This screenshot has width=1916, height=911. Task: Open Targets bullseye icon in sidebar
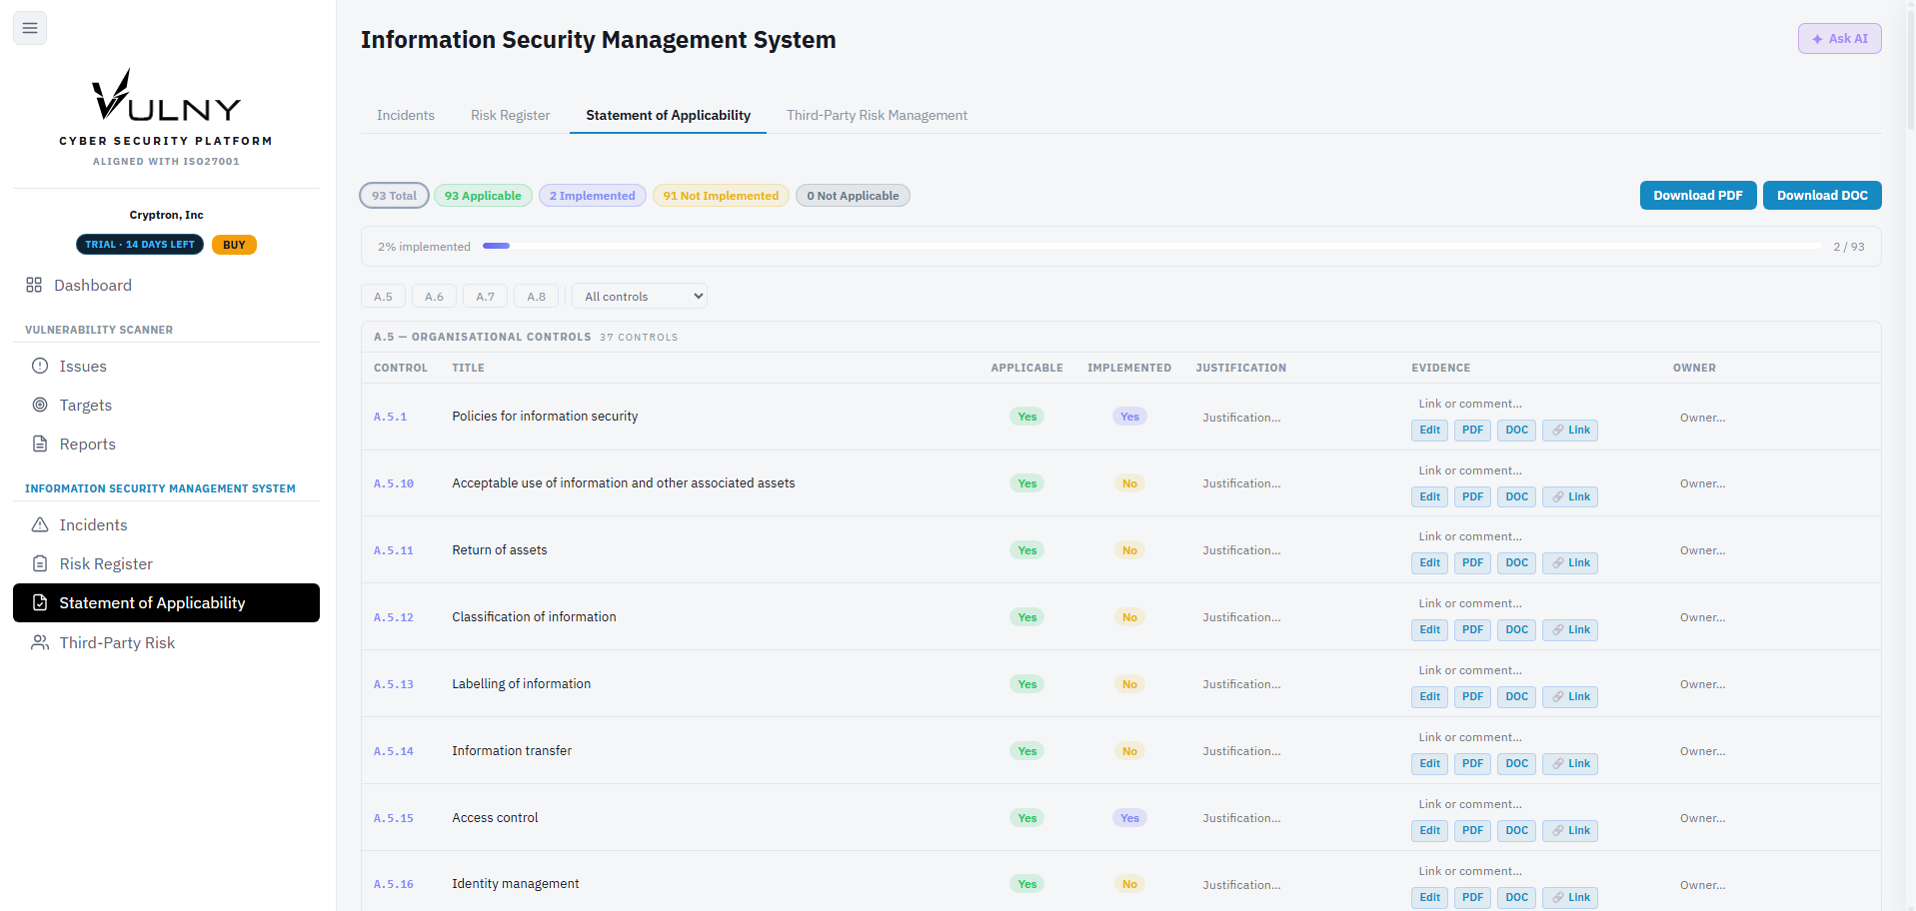40,405
